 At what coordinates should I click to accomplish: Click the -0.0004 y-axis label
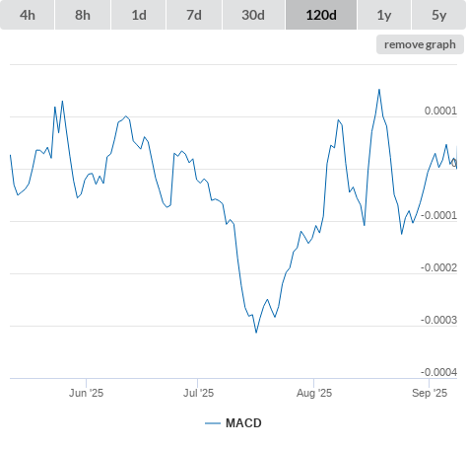[x=438, y=372]
